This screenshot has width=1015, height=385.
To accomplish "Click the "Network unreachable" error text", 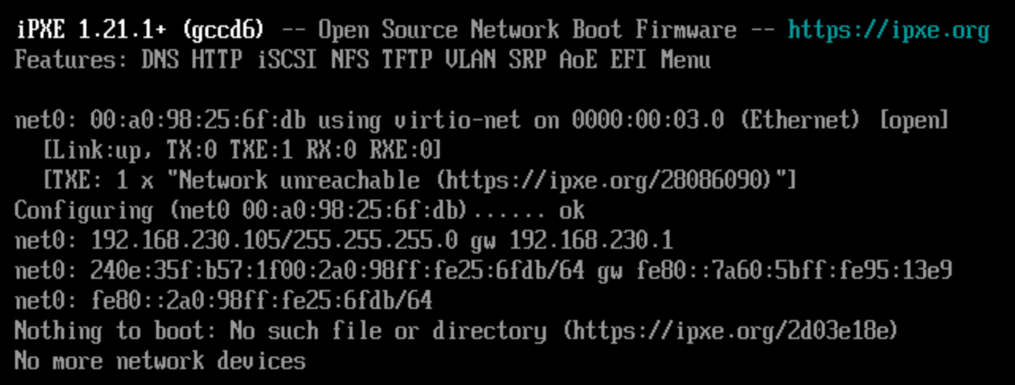I will 300,181.
